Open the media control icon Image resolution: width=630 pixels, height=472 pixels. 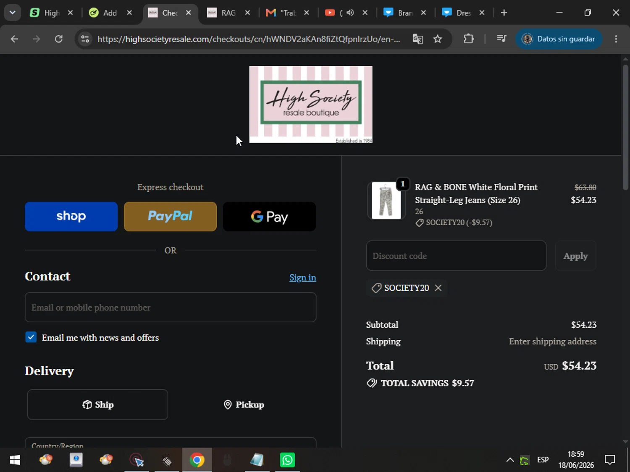pos(501,39)
